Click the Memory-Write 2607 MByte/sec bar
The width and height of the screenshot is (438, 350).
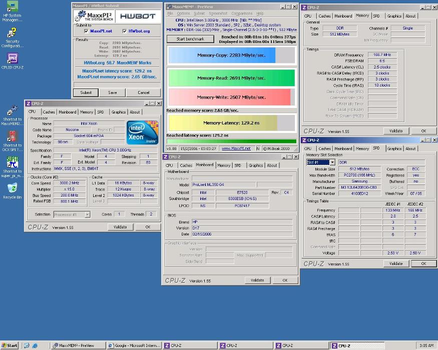(231, 97)
